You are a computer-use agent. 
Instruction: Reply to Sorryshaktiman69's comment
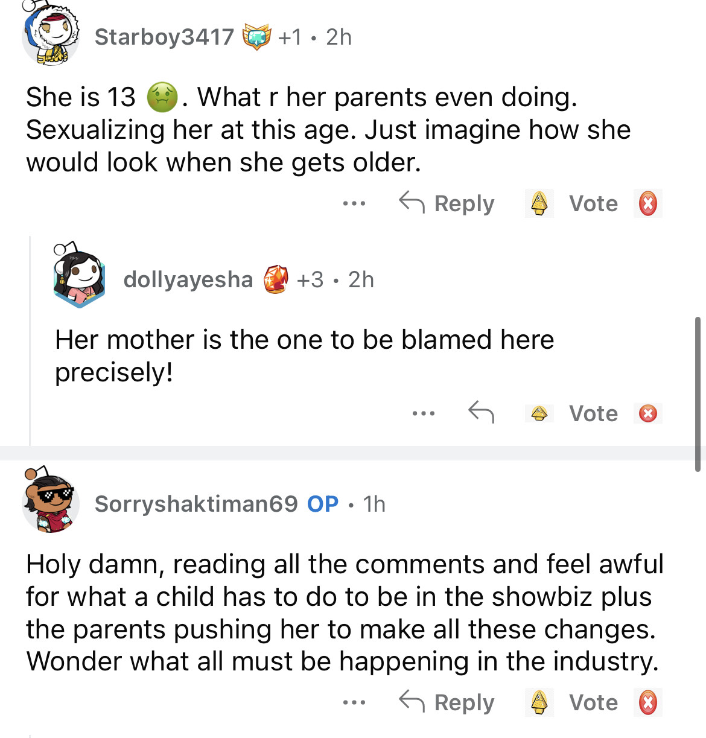(447, 702)
